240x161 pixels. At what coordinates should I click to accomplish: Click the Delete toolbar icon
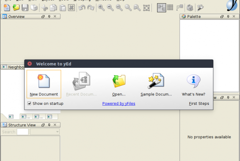[x=71, y=7]
